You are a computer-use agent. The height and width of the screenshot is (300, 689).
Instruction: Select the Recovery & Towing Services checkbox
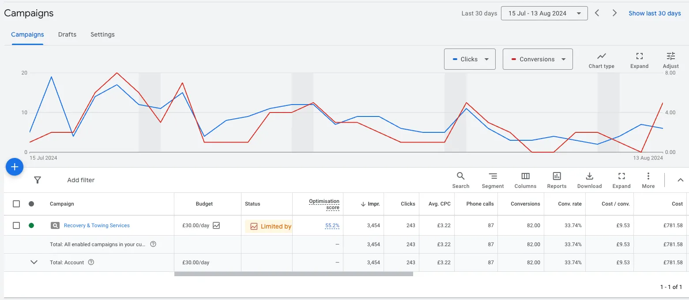point(16,225)
